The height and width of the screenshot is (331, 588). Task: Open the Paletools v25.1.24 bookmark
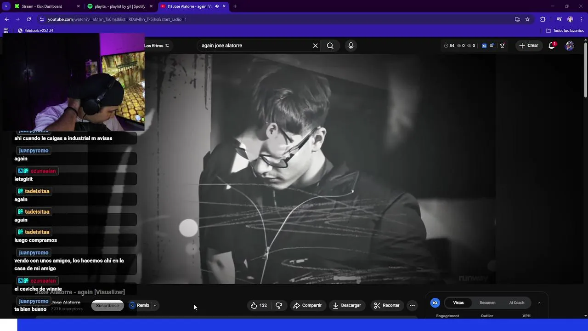click(x=36, y=31)
